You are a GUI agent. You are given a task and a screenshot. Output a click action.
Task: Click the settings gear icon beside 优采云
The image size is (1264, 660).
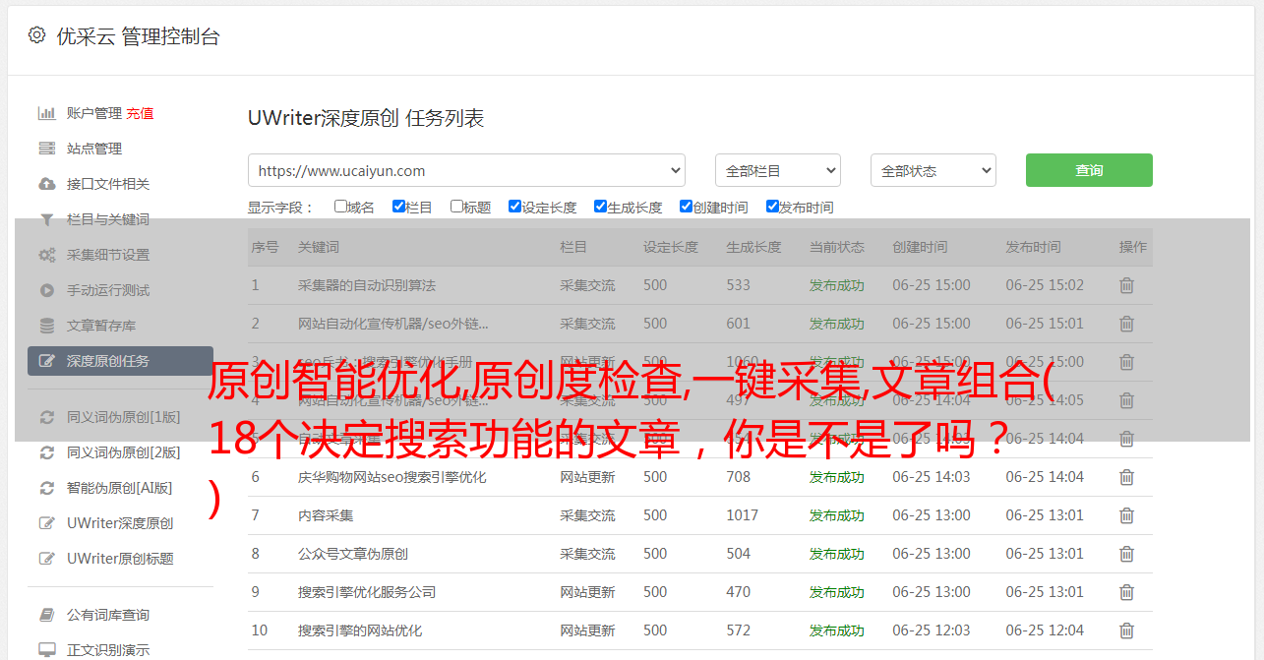click(x=36, y=35)
